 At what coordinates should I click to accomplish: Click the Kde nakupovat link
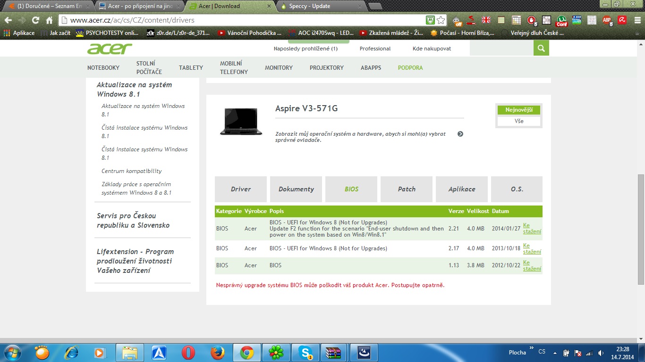[x=432, y=49]
